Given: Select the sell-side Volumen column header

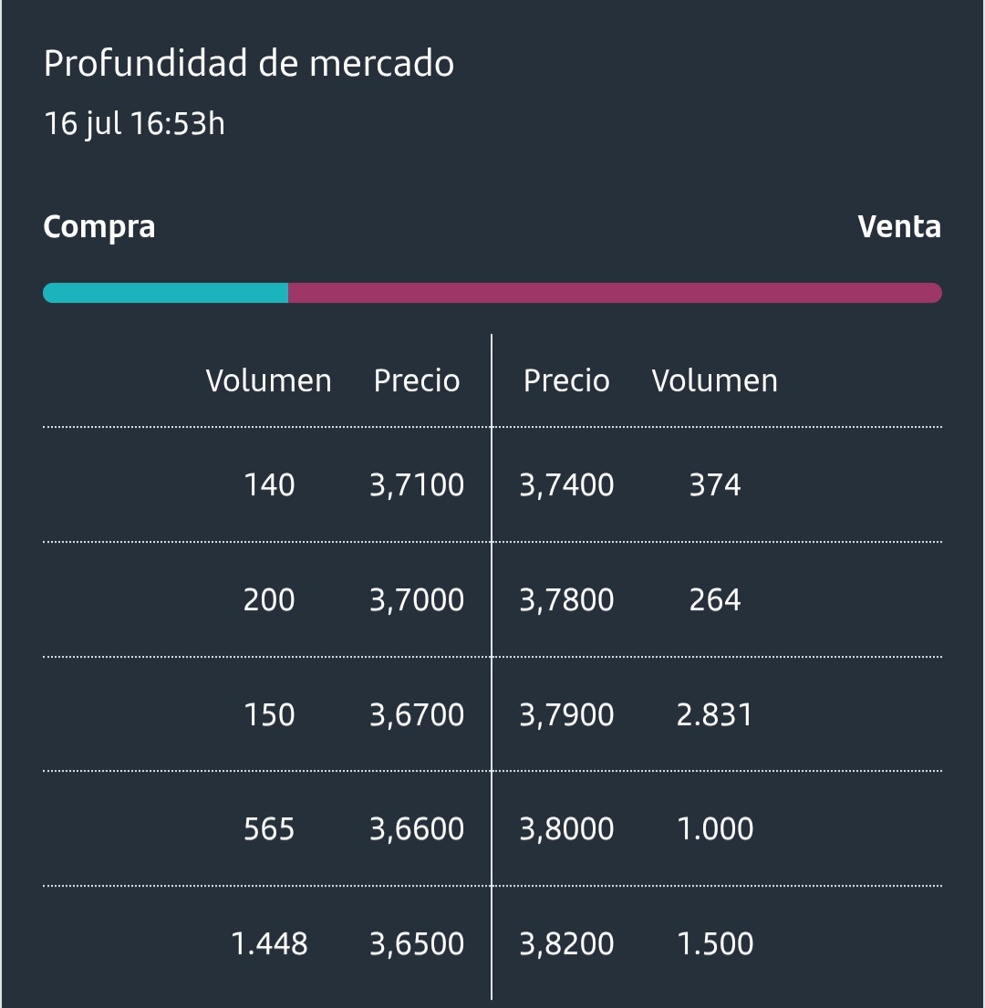Looking at the screenshot, I should pos(714,380).
